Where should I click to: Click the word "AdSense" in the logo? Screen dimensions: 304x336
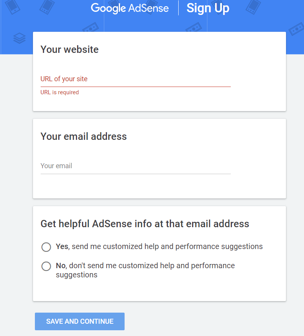148,8
